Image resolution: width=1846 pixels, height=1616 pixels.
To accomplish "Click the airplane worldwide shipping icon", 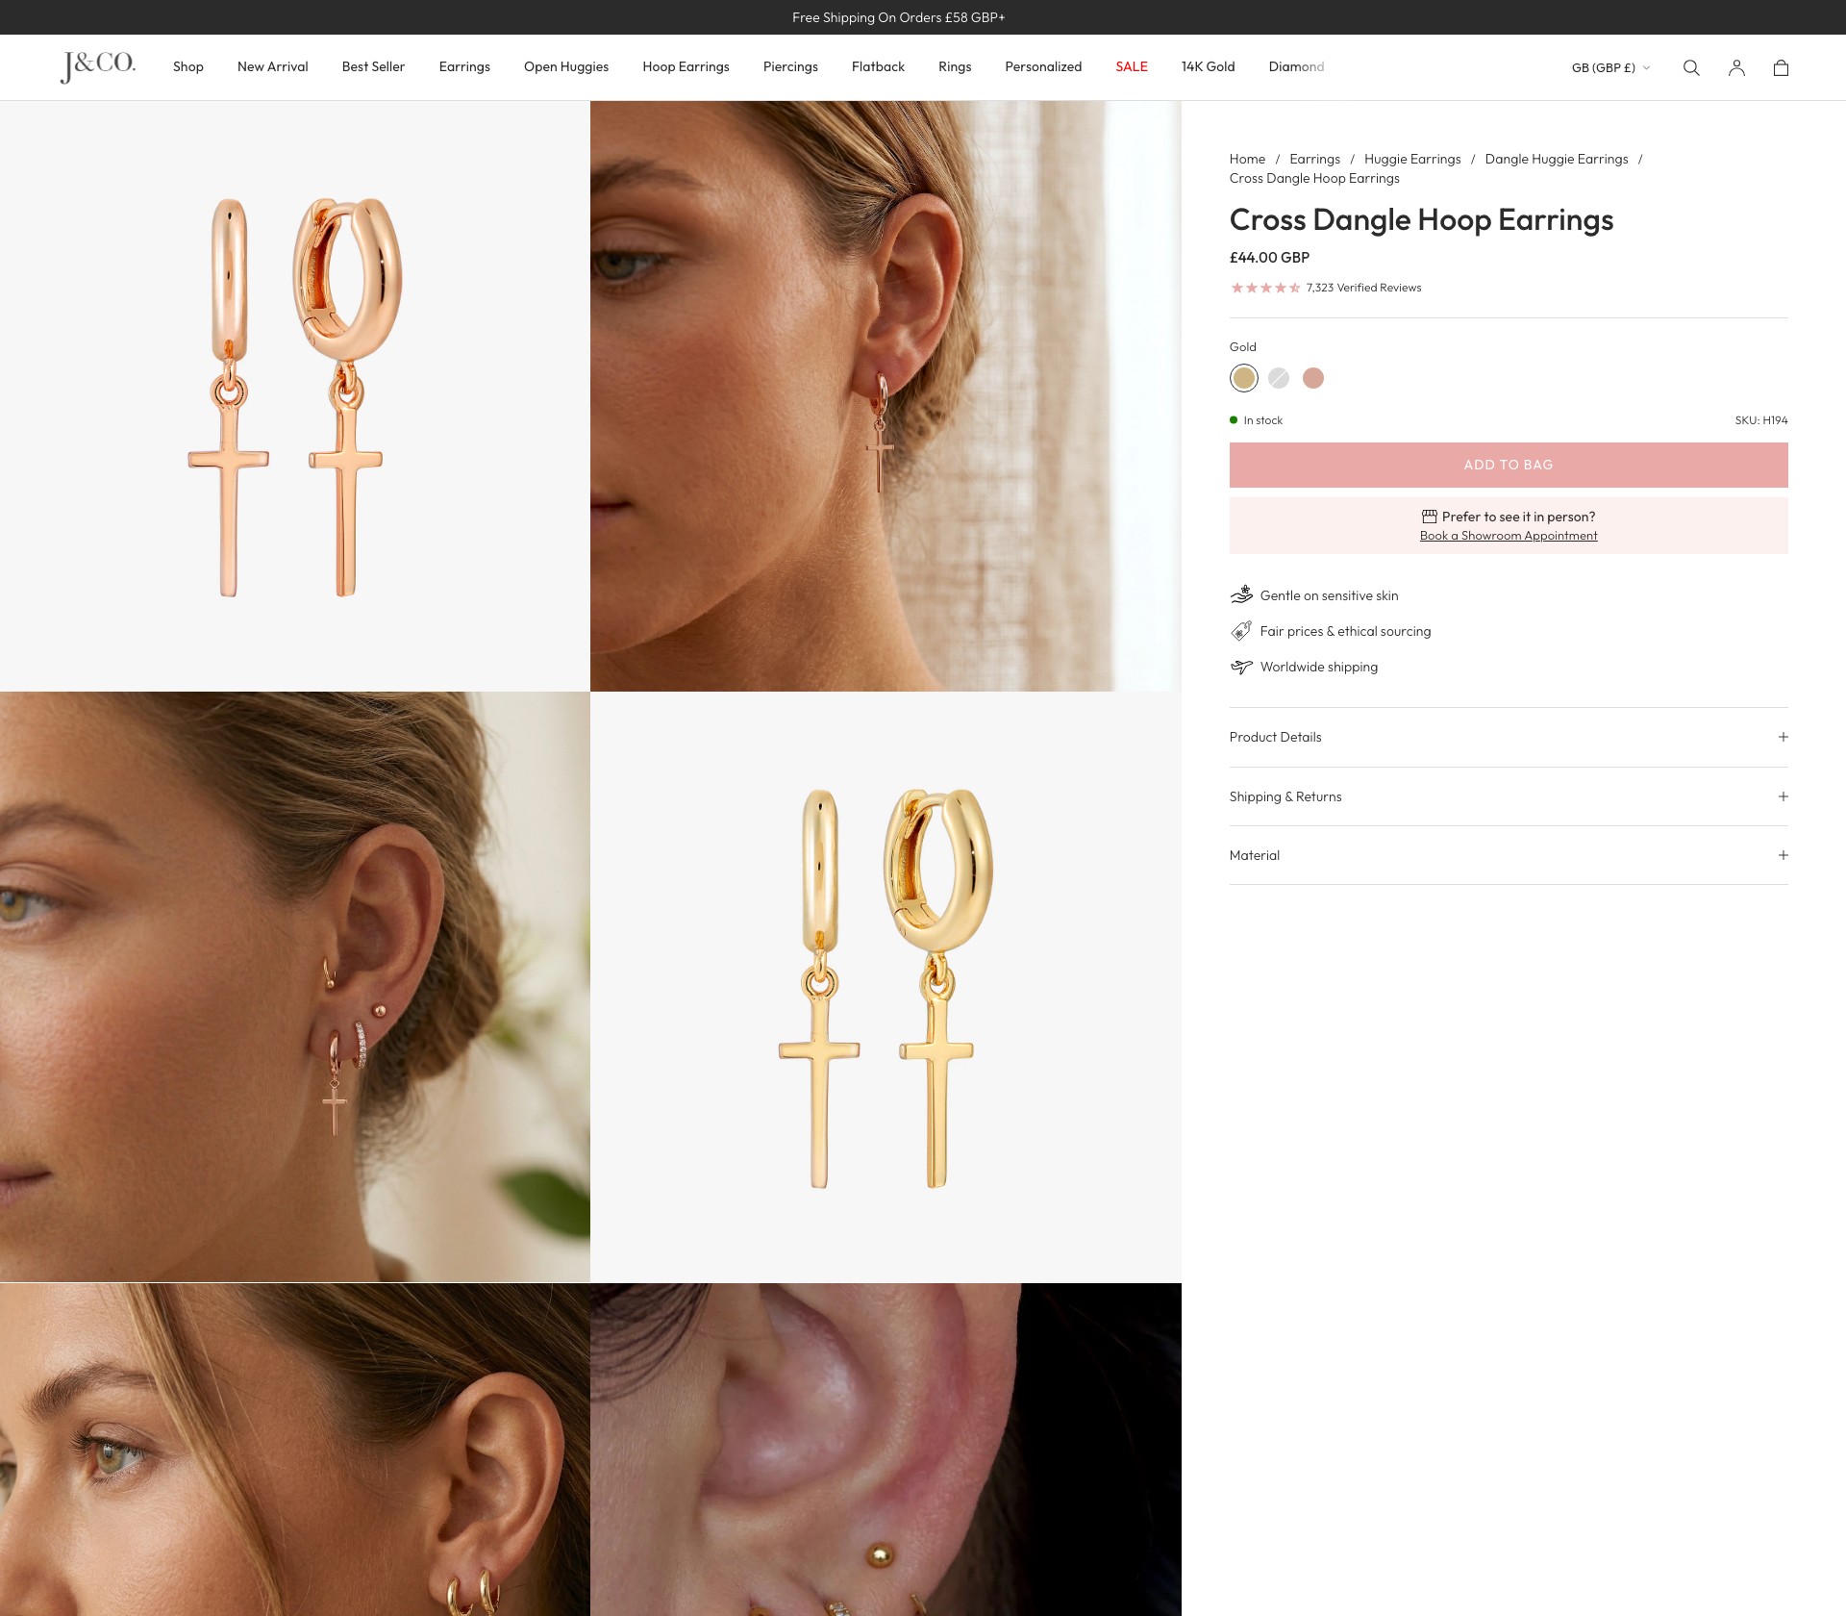I will [1241, 667].
